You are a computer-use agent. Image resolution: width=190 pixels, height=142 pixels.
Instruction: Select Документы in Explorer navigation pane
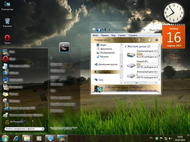click(x=104, y=49)
